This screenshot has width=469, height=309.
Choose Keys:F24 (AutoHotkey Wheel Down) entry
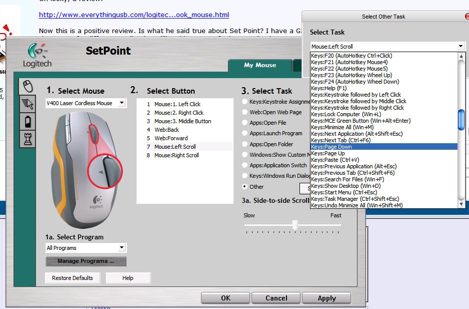click(384, 82)
